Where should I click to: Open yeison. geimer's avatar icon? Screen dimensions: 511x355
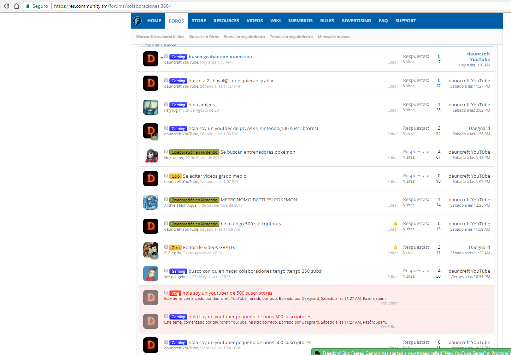[x=151, y=274]
